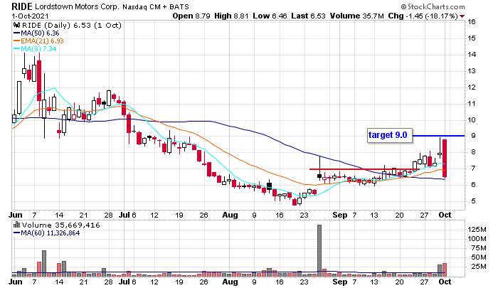Image resolution: width=498 pixels, height=288 pixels.
Task: Click the 1-Oct-2021 chart date
Action: point(30,16)
